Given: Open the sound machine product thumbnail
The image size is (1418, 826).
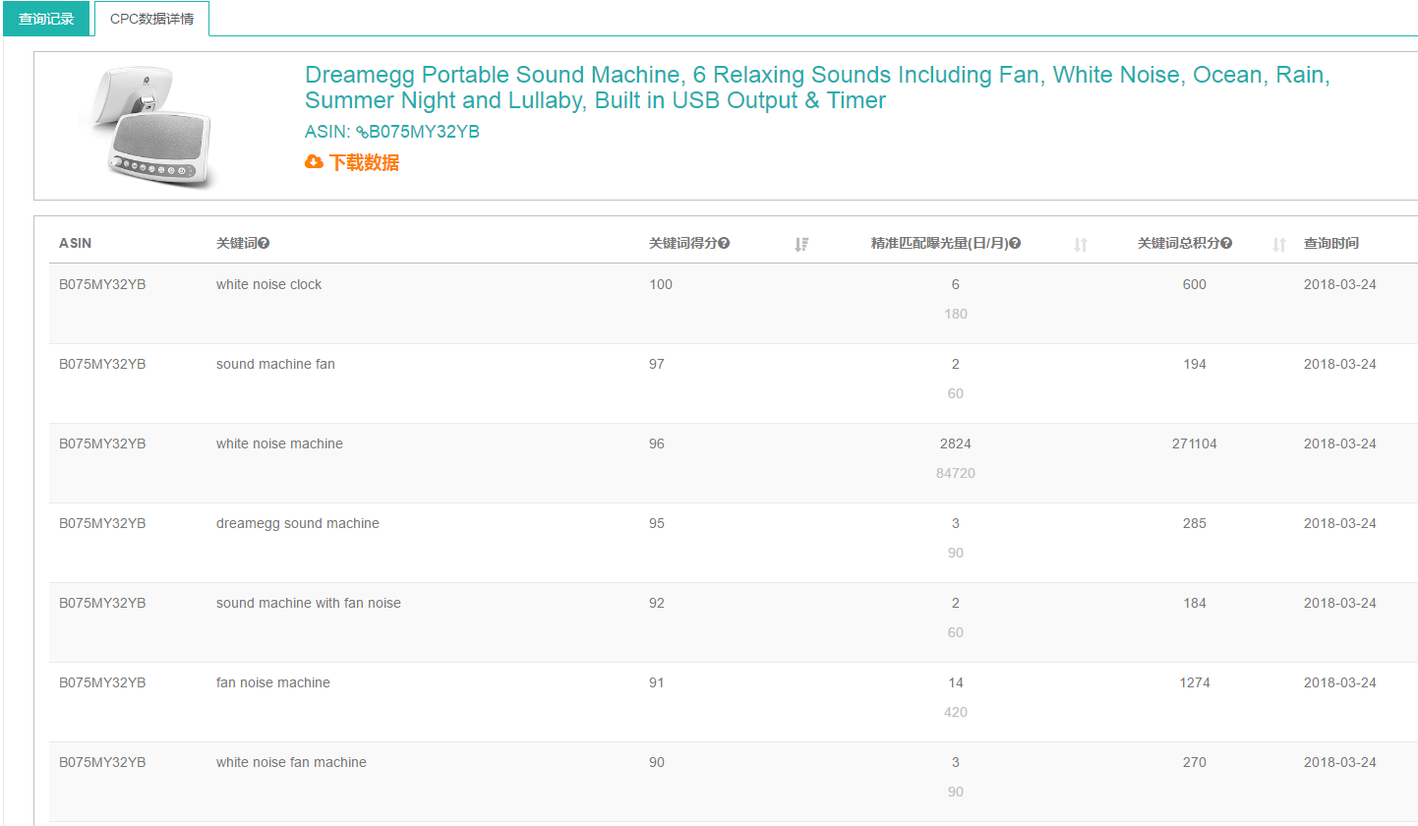Looking at the screenshot, I should [152, 125].
